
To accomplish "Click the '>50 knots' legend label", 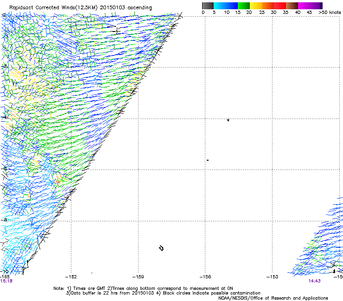I will (330, 13).
